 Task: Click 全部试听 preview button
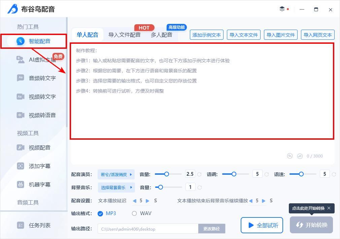[x=262, y=225]
